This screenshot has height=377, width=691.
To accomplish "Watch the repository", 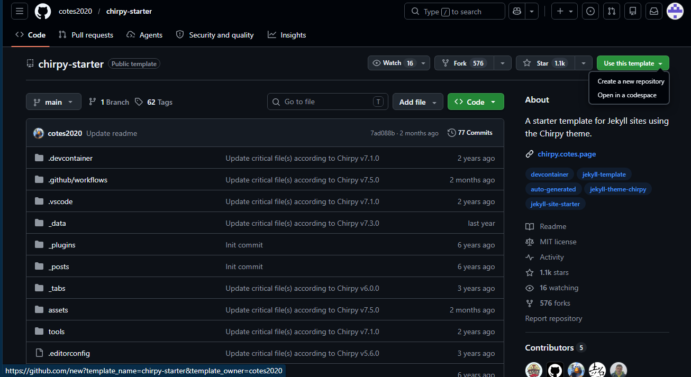I will [x=399, y=63].
